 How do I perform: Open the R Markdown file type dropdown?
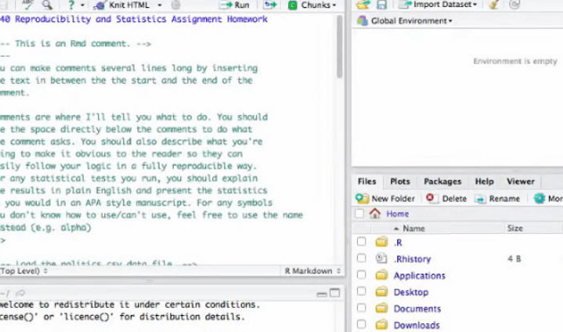pyautogui.click(x=313, y=271)
